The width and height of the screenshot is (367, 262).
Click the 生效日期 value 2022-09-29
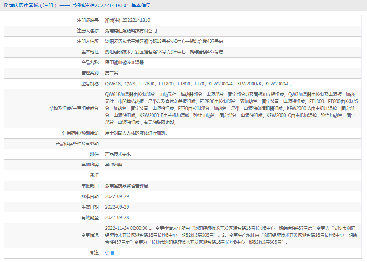point(117,207)
